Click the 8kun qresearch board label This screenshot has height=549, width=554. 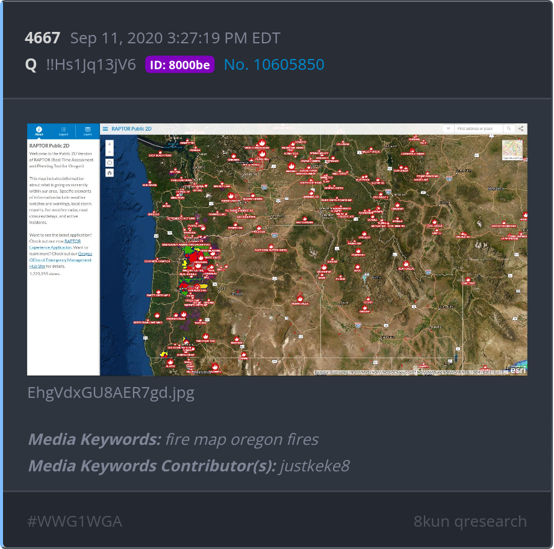[x=470, y=521]
